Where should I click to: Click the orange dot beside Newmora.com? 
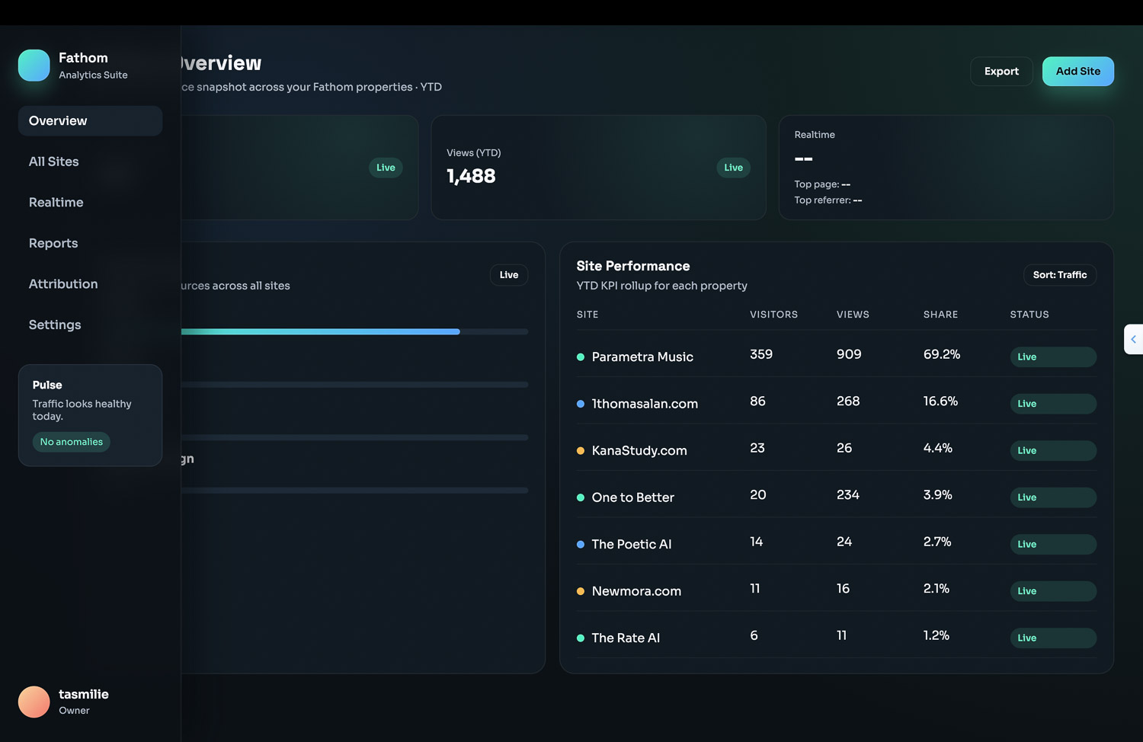(x=581, y=591)
